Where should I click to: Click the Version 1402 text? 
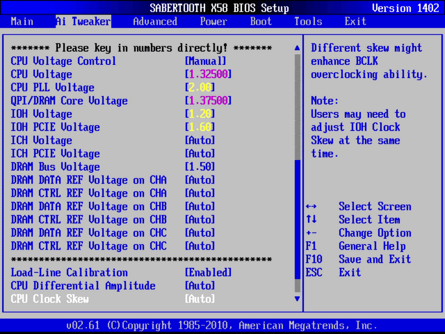click(405, 8)
